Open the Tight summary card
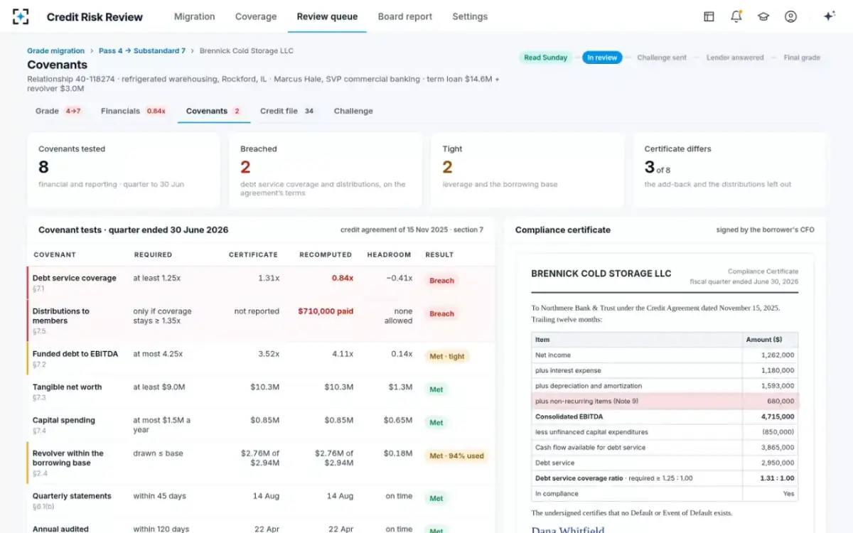Image resolution: width=853 pixels, height=533 pixels. (527, 170)
